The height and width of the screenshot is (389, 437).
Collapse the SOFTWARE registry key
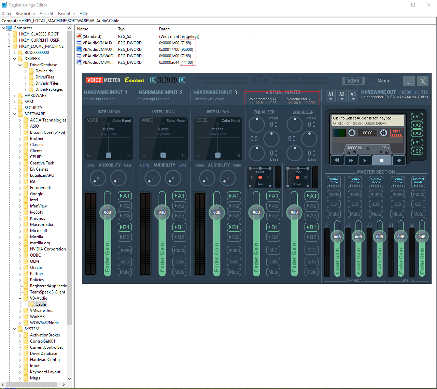[x=15, y=114]
